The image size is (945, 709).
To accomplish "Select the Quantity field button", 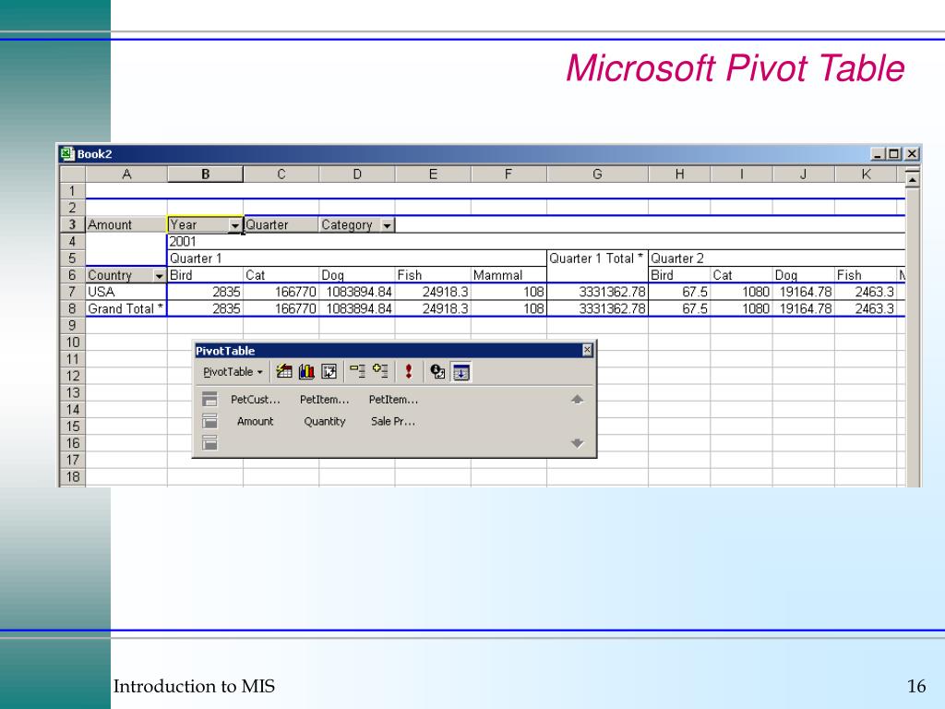I will (x=324, y=421).
